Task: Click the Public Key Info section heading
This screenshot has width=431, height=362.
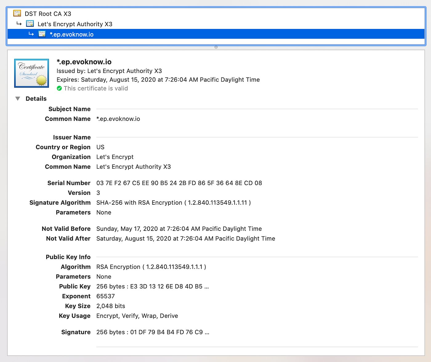Action: pos(68,257)
